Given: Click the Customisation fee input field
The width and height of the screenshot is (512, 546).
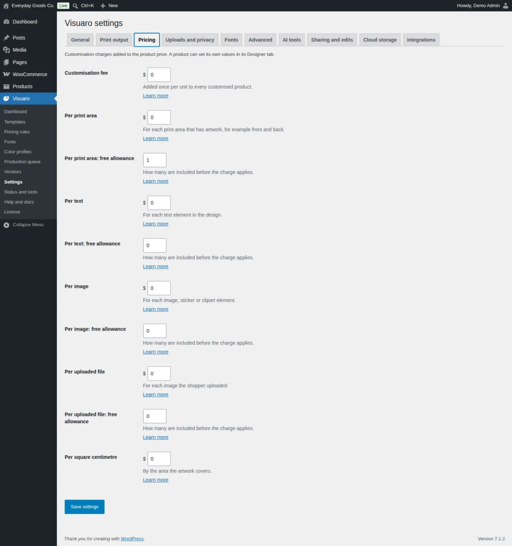Looking at the screenshot, I should coord(159,75).
